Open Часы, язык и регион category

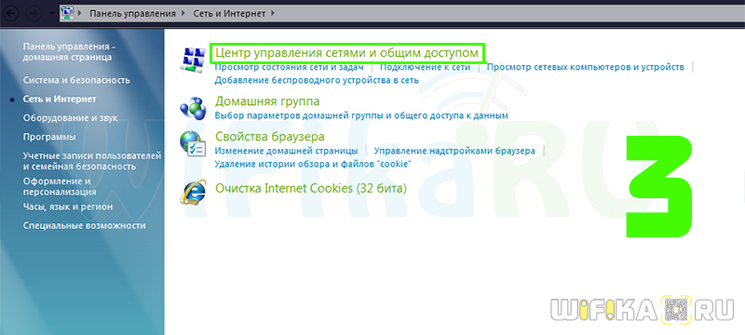click(68, 207)
